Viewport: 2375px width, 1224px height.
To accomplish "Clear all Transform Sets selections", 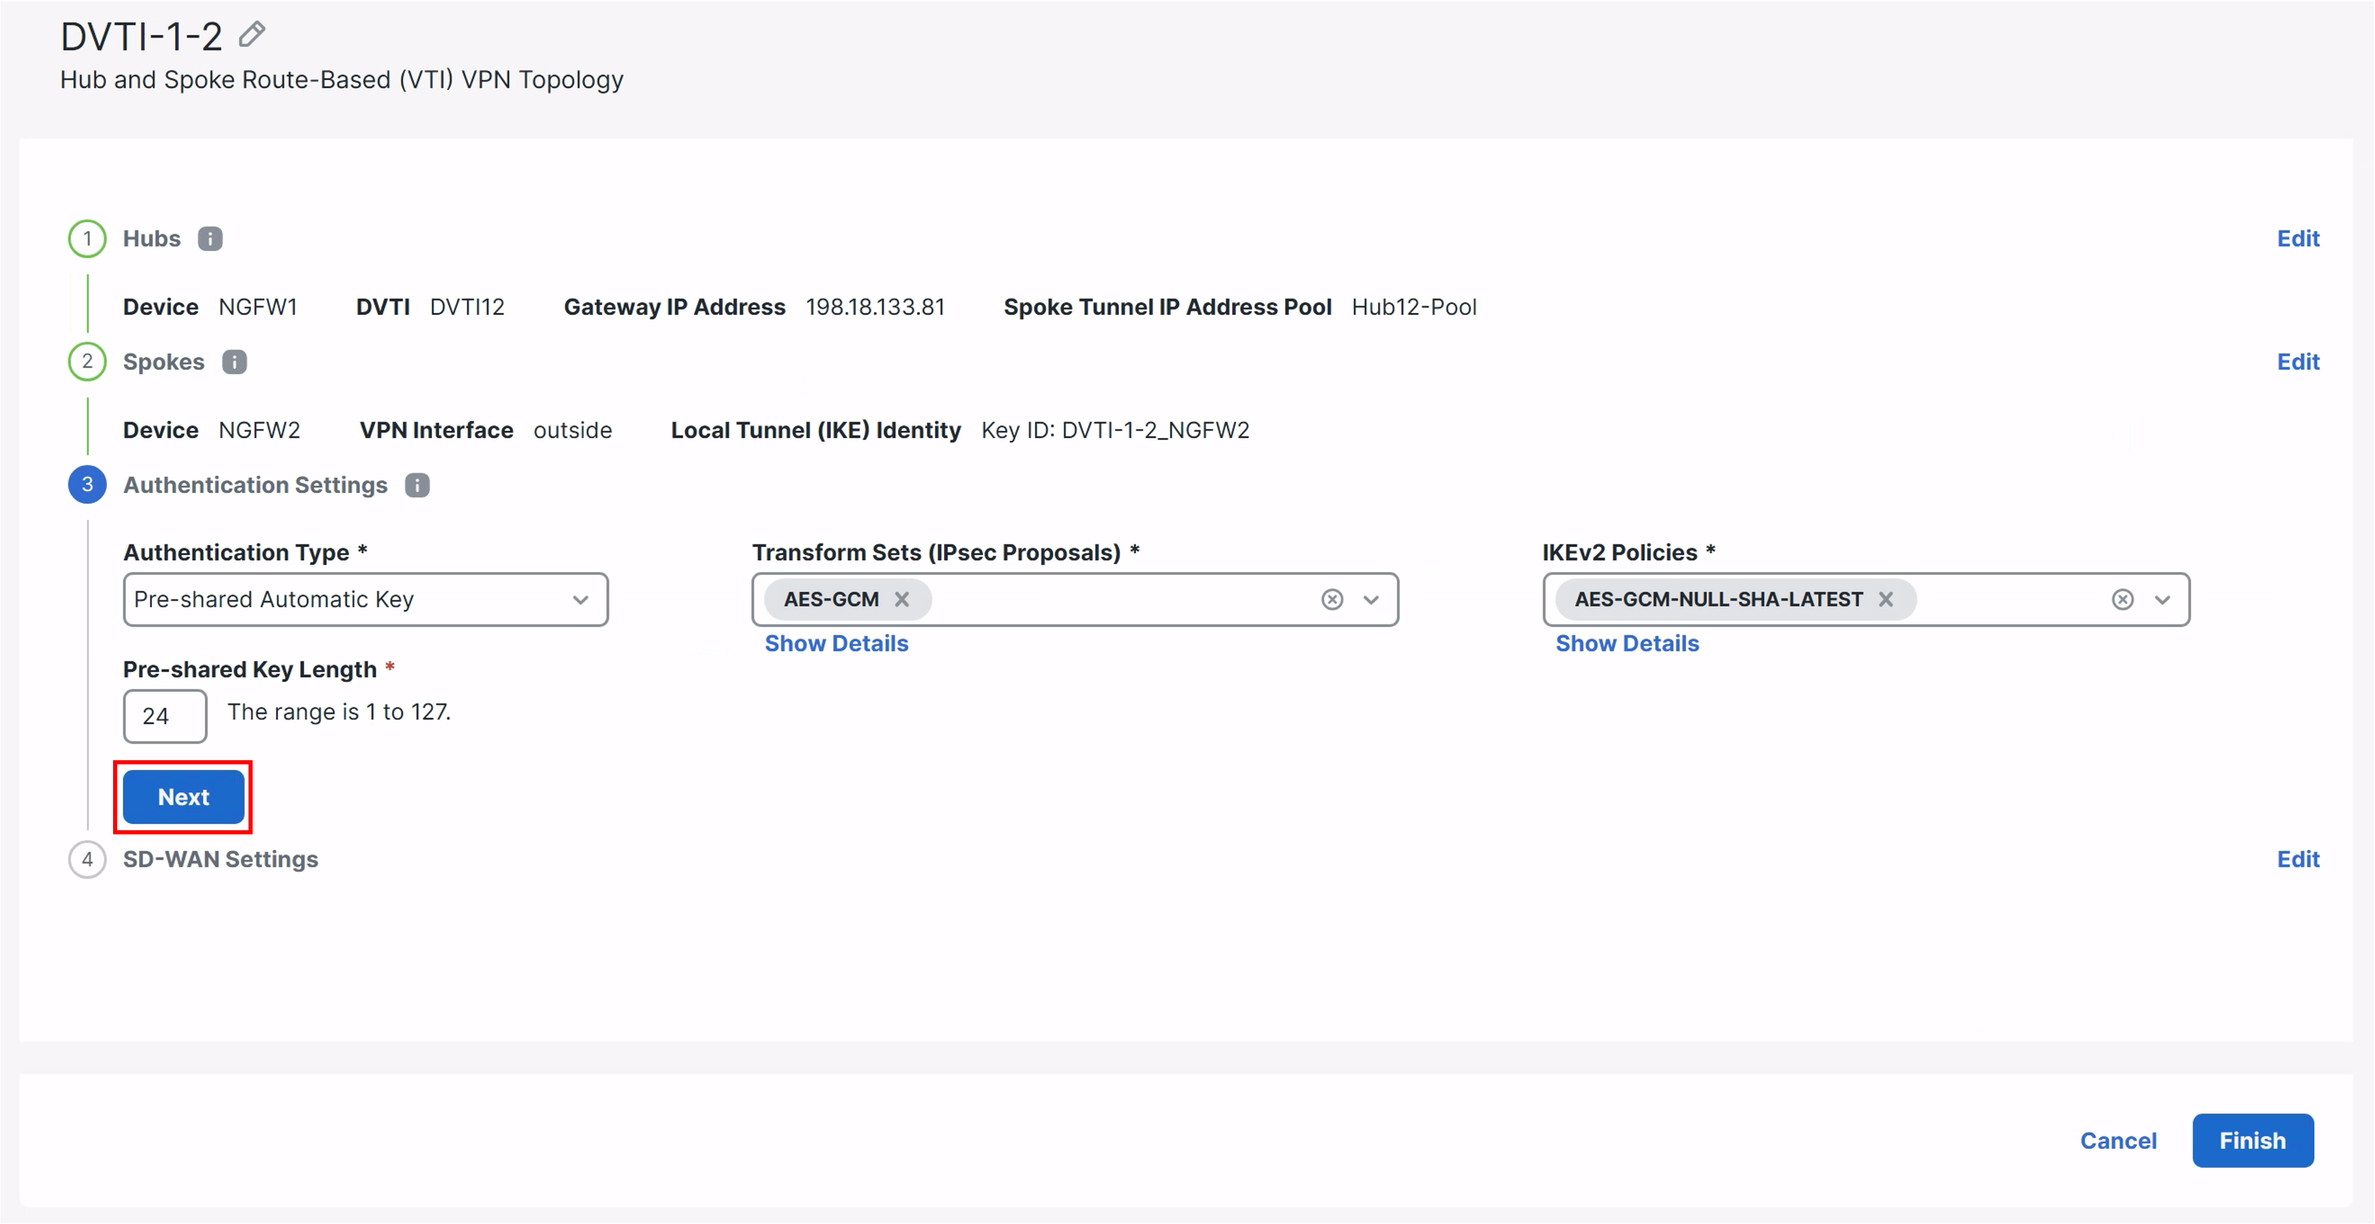I will (1332, 600).
